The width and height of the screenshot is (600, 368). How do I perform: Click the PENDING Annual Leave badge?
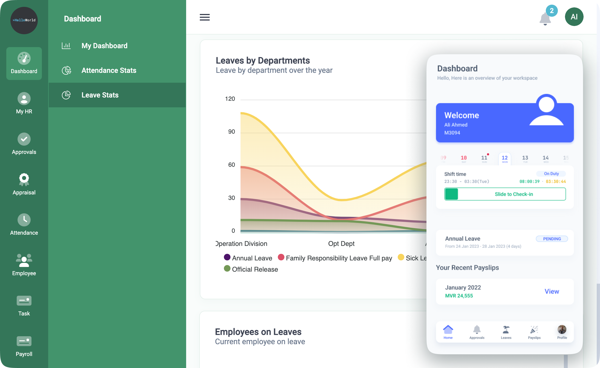pos(552,239)
